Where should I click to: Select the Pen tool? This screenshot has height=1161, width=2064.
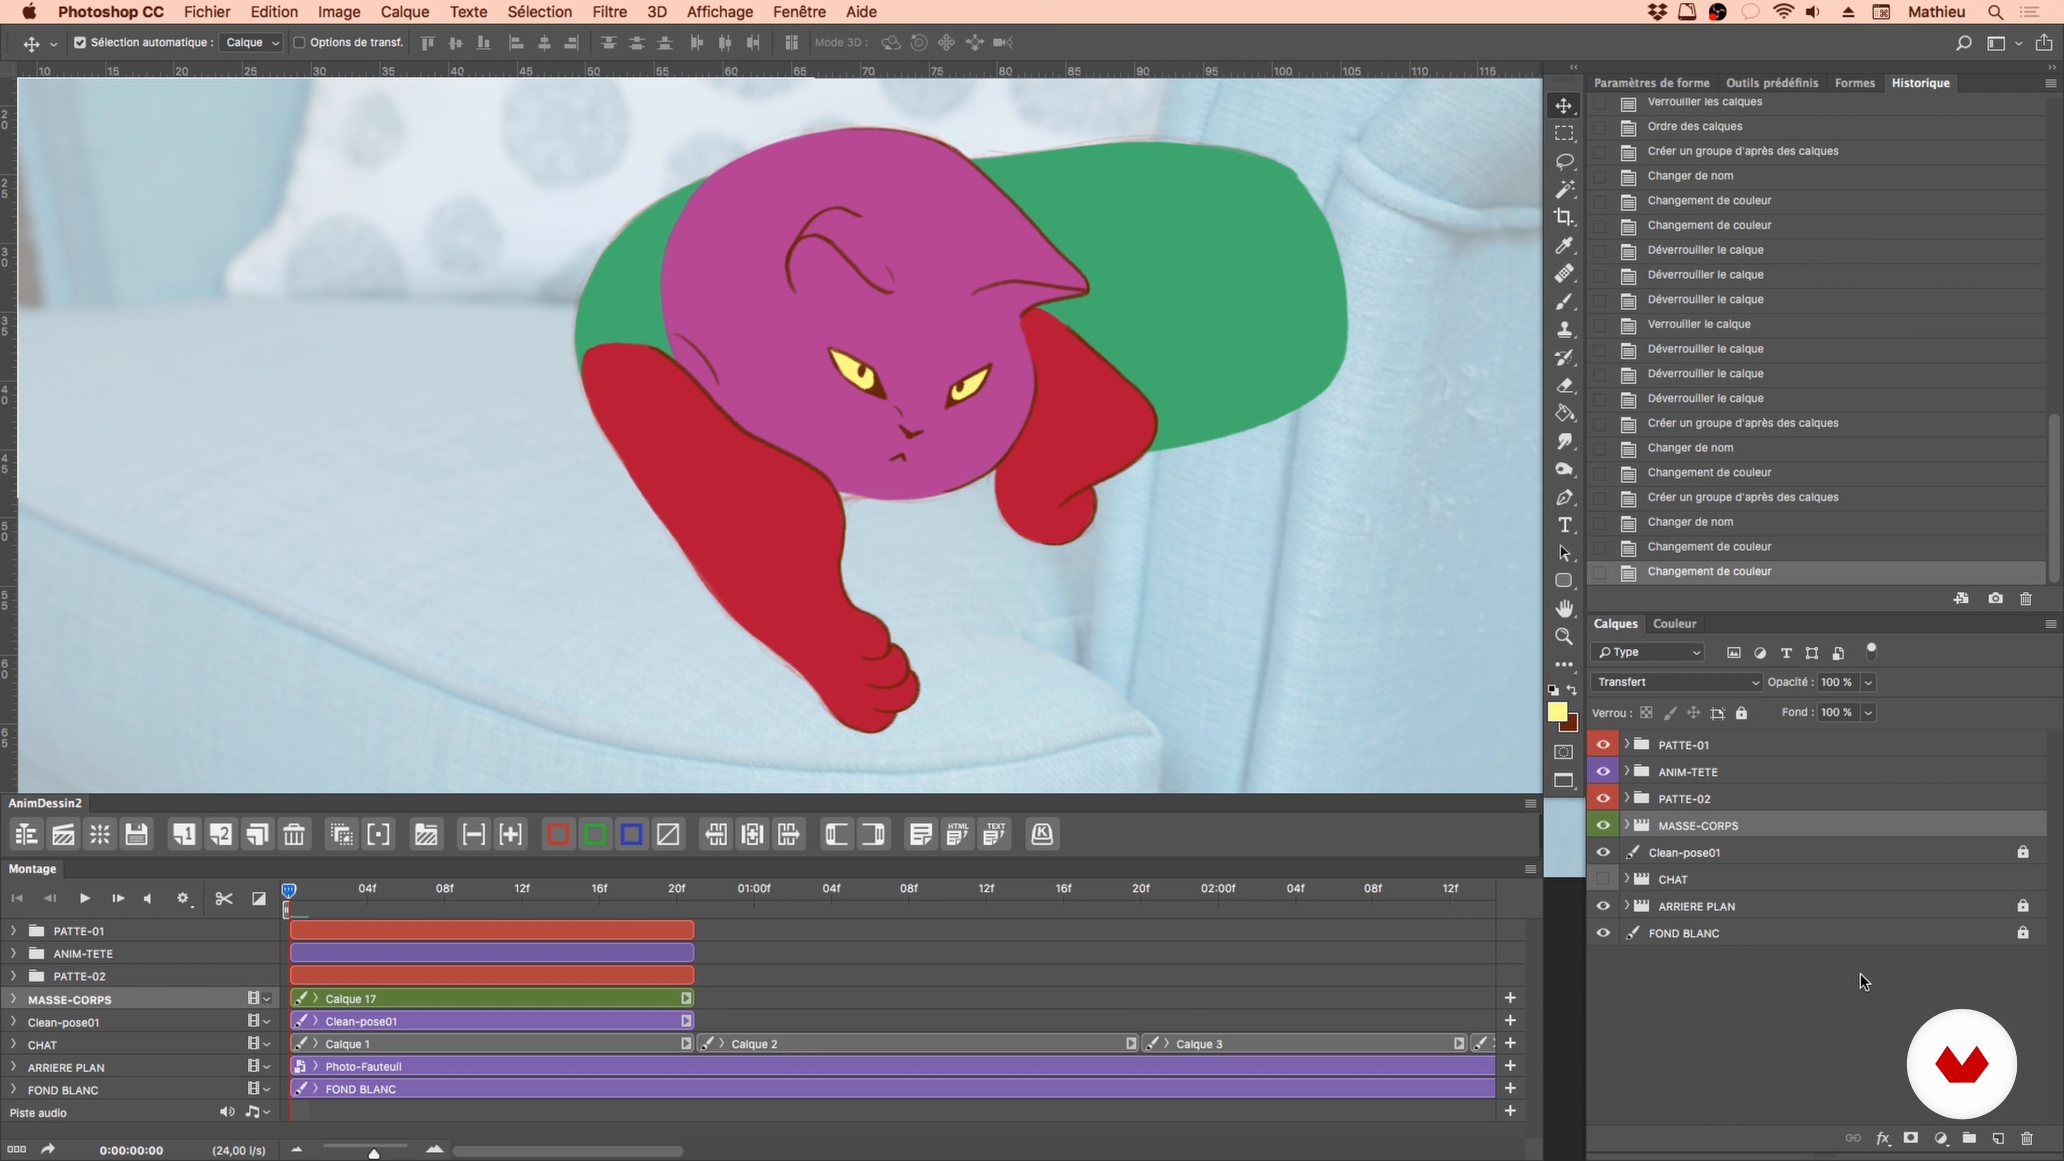click(1564, 498)
